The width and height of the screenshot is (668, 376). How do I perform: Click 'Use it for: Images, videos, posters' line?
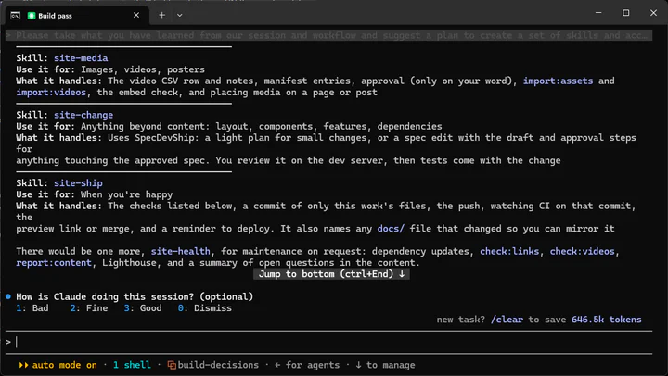(x=110, y=69)
